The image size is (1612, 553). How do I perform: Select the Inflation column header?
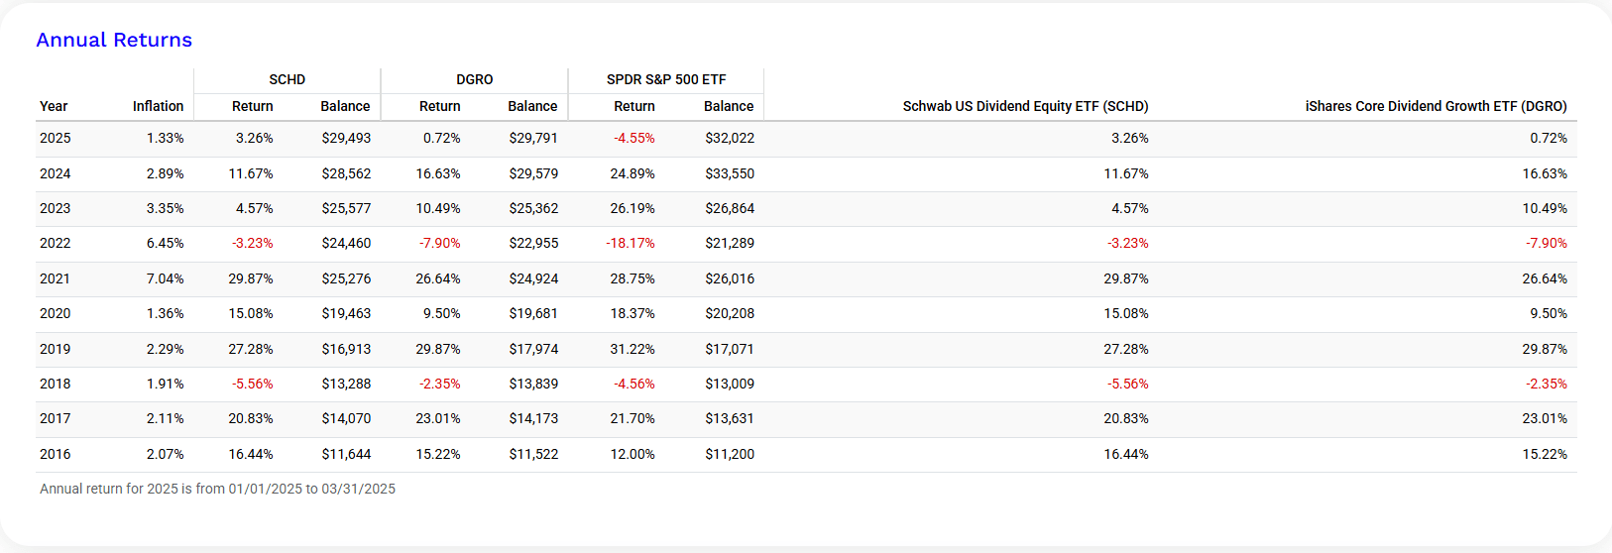pos(159,106)
